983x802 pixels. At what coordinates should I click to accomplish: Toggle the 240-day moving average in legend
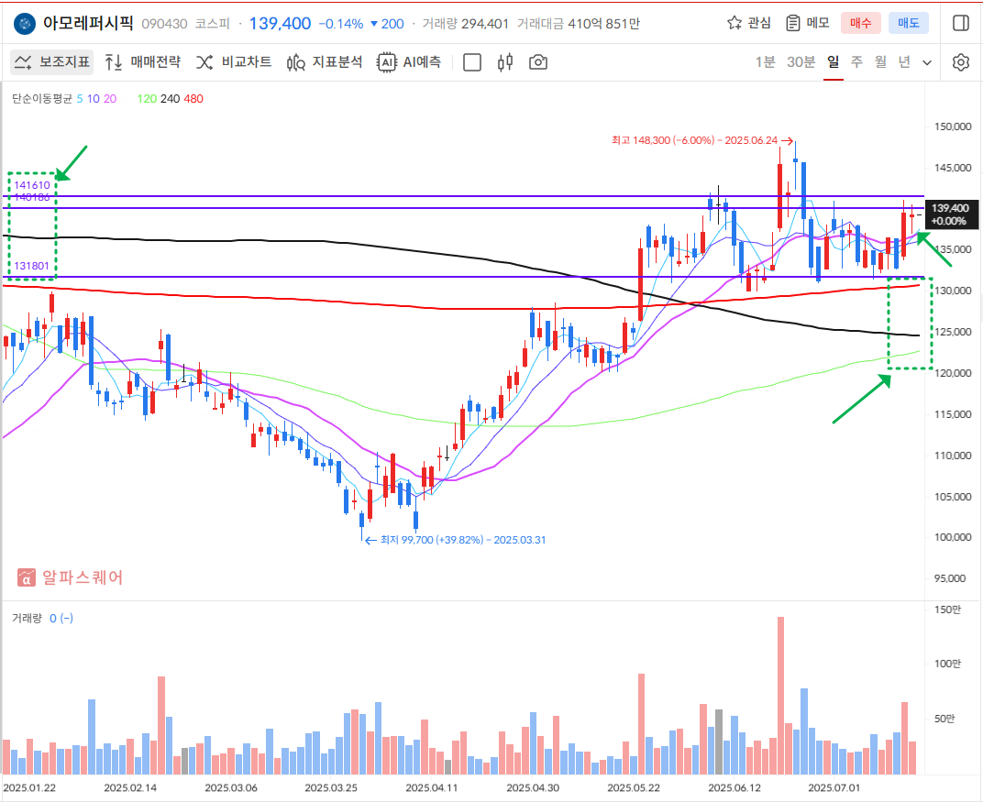point(170,98)
